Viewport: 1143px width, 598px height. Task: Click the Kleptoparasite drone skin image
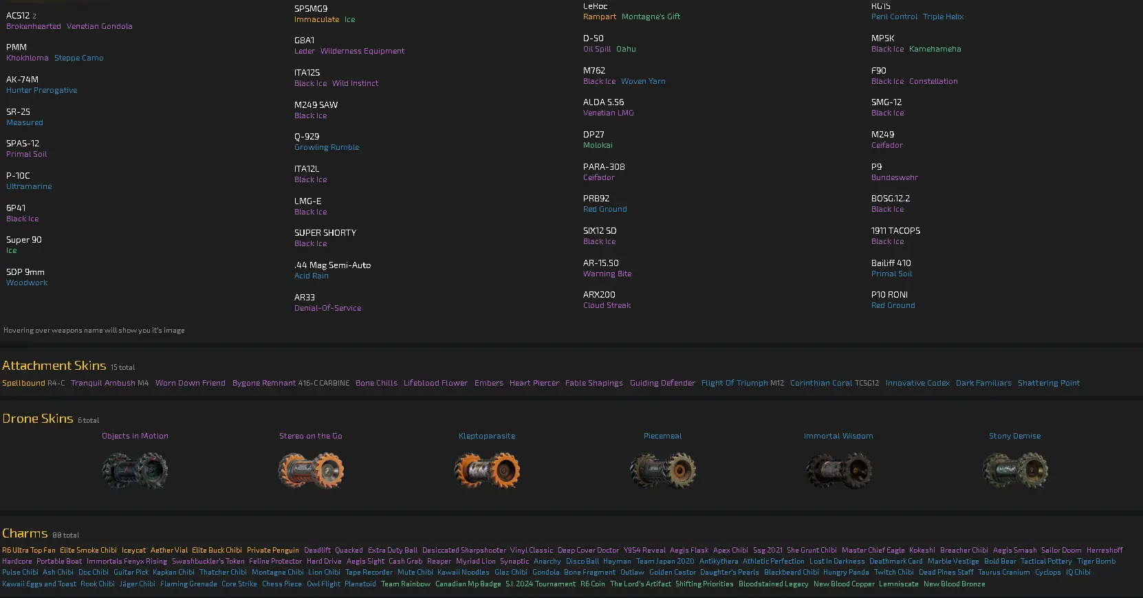(487, 470)
